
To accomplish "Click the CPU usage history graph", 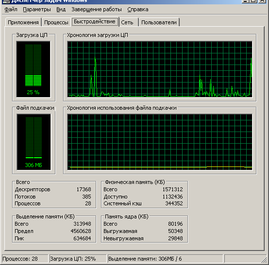I will [x=160, y=69].
